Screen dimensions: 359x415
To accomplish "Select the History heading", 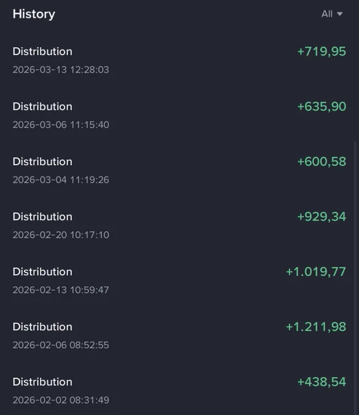I will click(34, 14).
